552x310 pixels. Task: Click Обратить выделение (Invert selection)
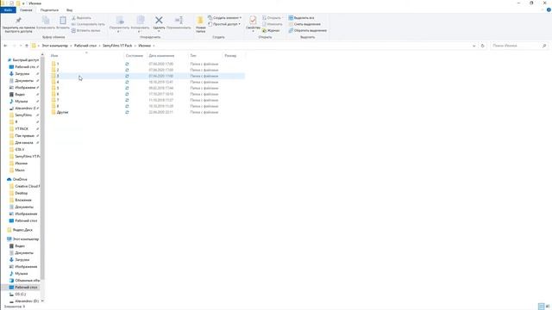point(308,31)
